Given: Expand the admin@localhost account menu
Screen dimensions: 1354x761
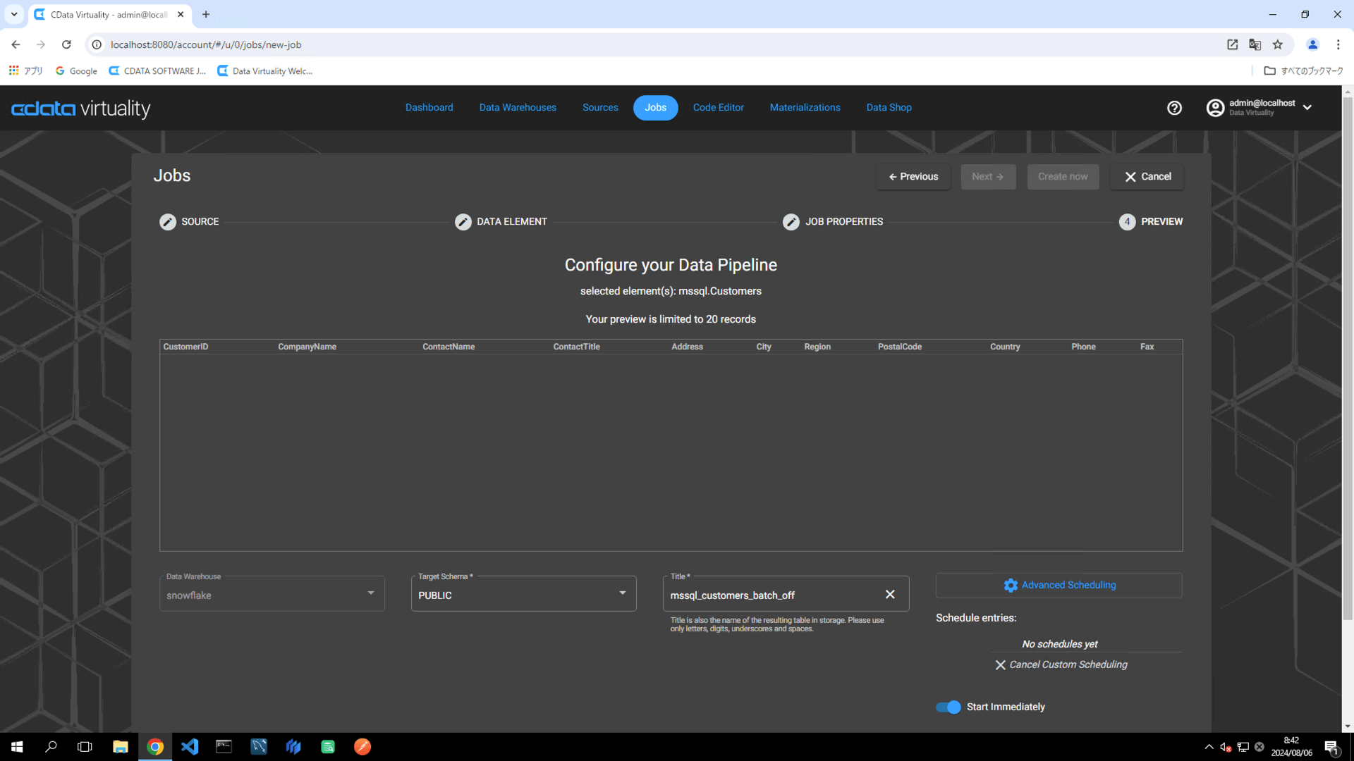Looking at the screenshot, I should coord(1307,108).
